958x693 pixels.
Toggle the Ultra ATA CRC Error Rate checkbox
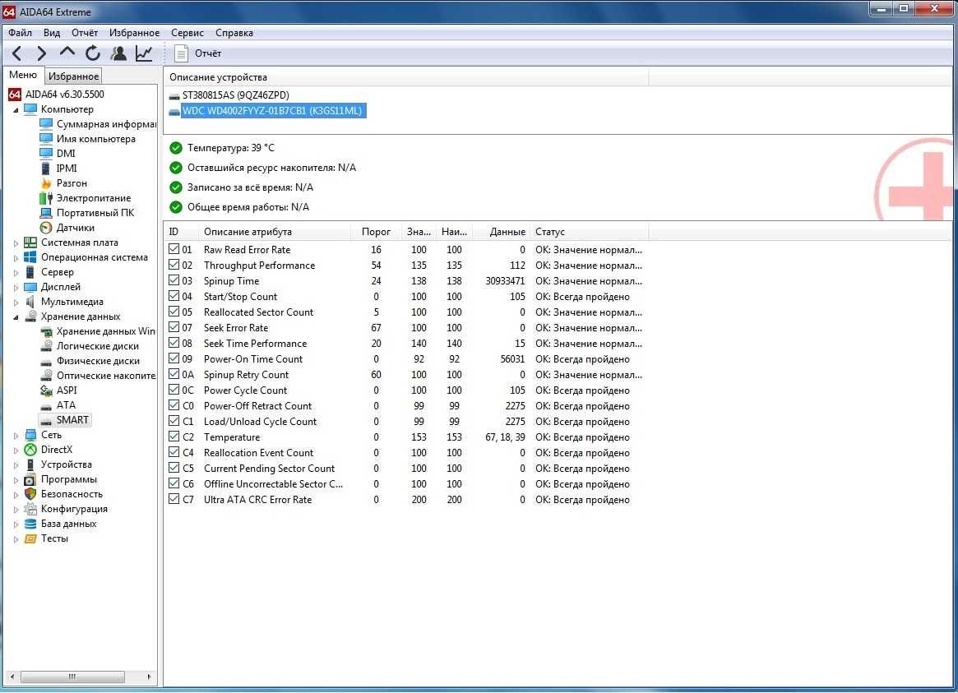[174, 499]
